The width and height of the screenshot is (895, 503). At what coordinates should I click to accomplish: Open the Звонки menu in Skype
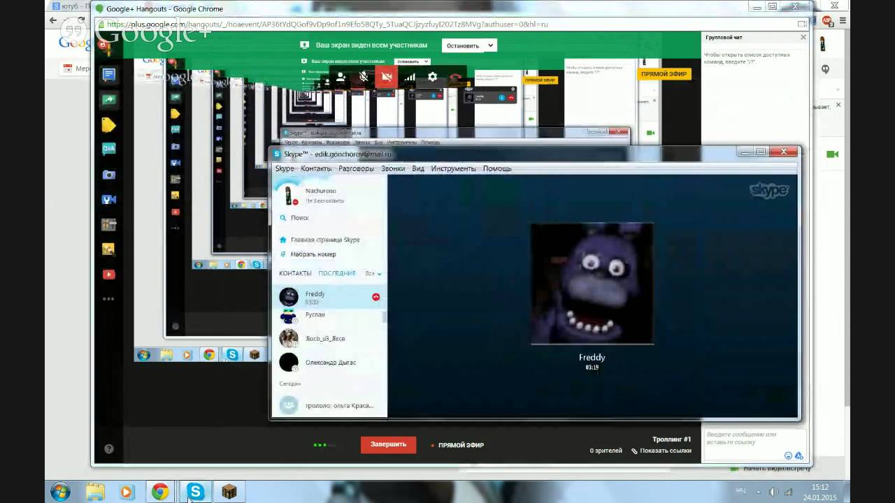coord(393,168)
